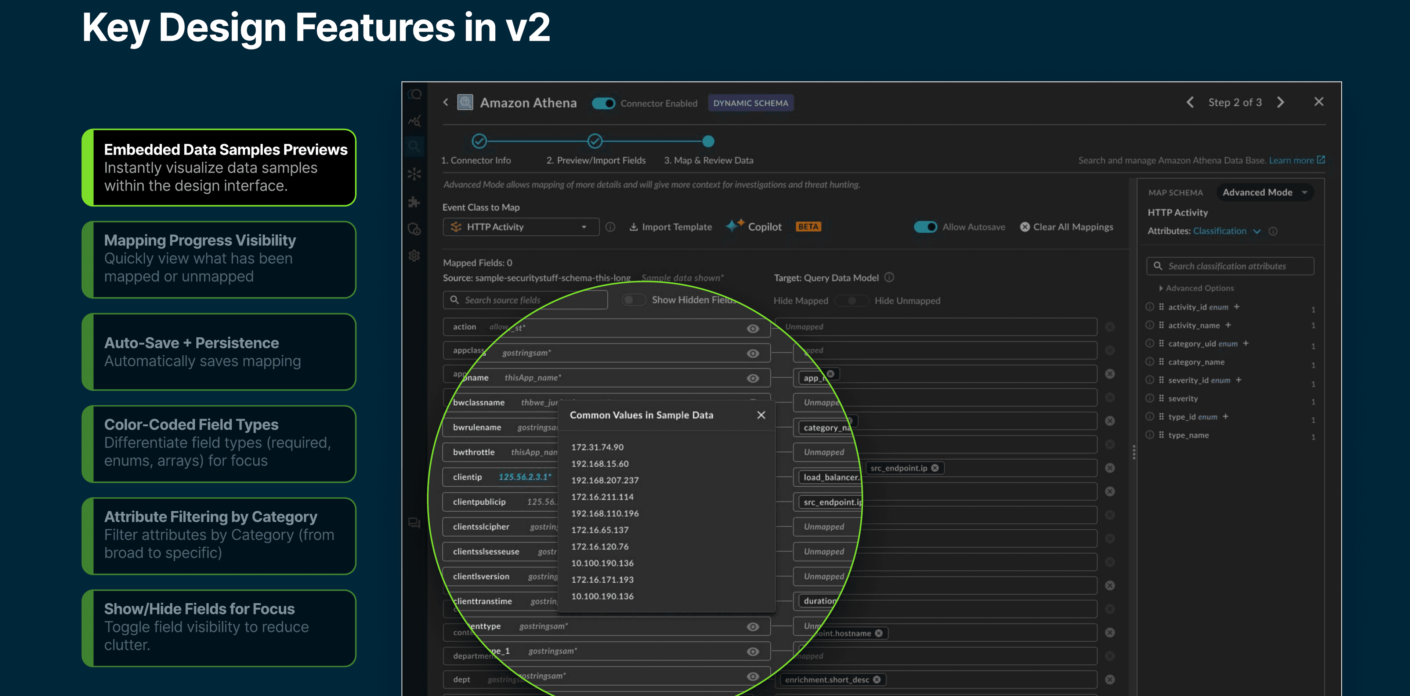The height and width of the screenshot is (696, 1410).
Task: Go back using arrow beside Amazon Athena
Action: (445, 102)
